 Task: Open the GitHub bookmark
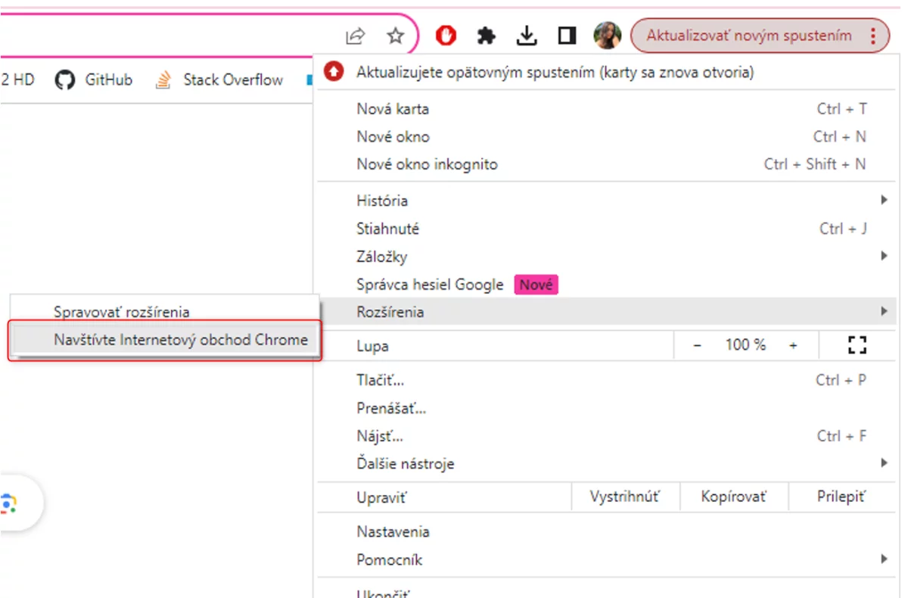[93, 79]
